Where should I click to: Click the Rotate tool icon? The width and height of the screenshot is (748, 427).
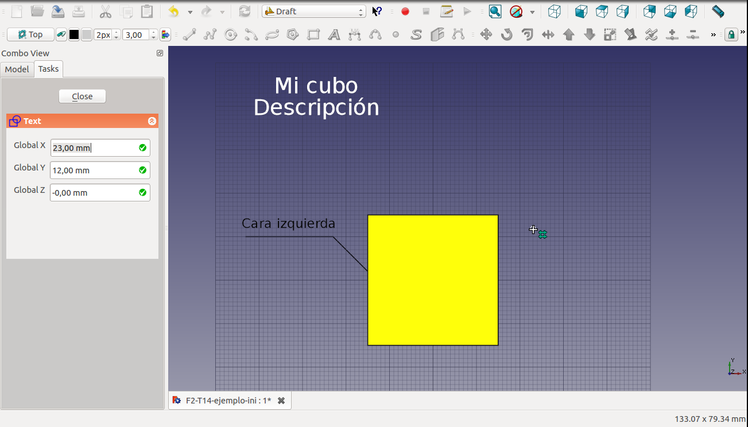506,35
